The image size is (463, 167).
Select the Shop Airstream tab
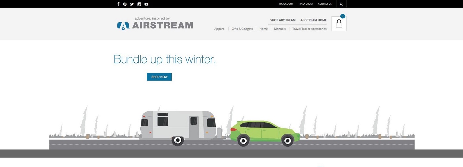[x=283, y=20]
